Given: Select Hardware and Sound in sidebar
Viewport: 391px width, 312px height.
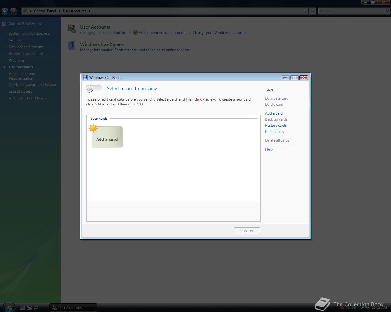Looking at the screenshot, I should pyautogui.click(x=26, y=54).
